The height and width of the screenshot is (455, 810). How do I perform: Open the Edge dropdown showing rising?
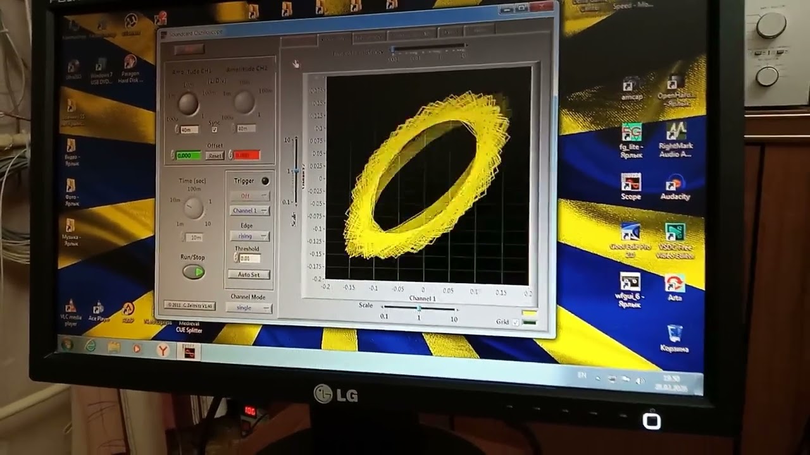click(249, 236)
